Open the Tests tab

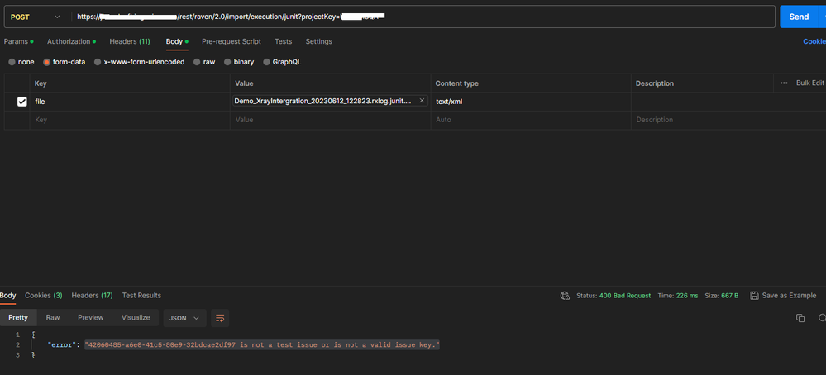[x=283, y=41]
